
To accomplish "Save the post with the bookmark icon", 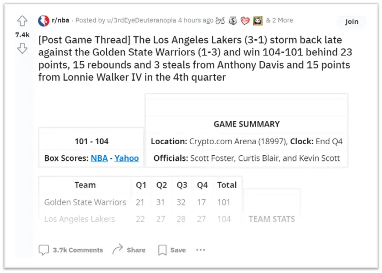I will point(162,250).
